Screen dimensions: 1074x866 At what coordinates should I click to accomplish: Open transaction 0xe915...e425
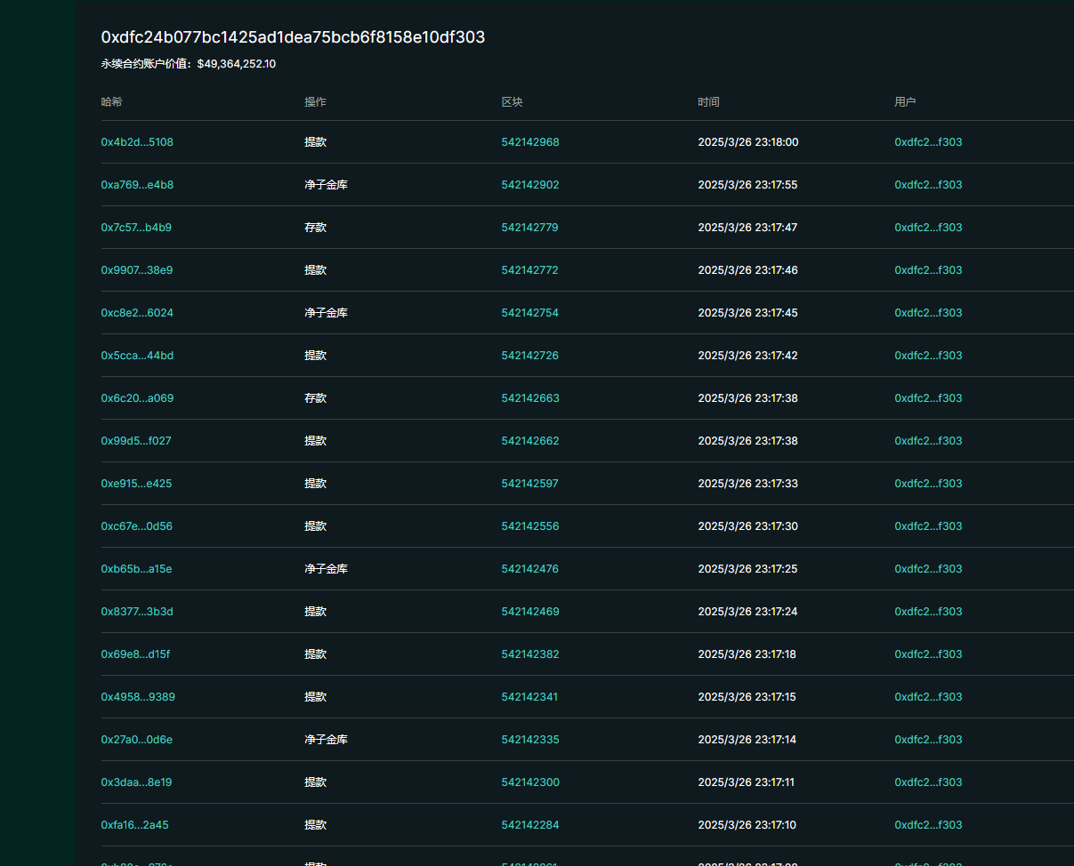136,484
